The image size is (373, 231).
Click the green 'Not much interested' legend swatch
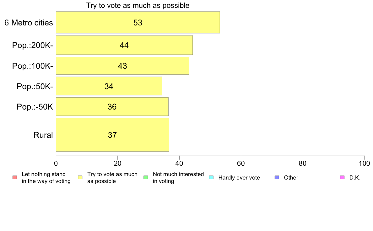tap(146, 177)
